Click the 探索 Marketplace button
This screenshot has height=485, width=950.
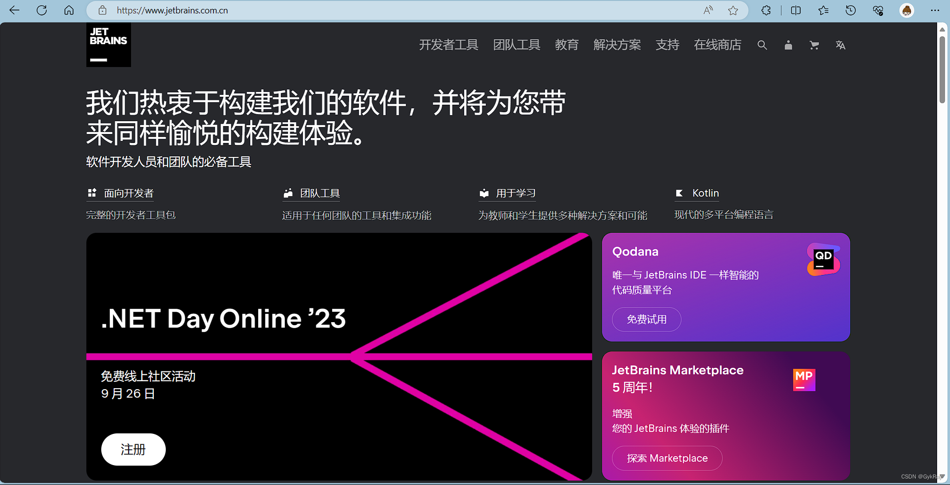[667, 458]
